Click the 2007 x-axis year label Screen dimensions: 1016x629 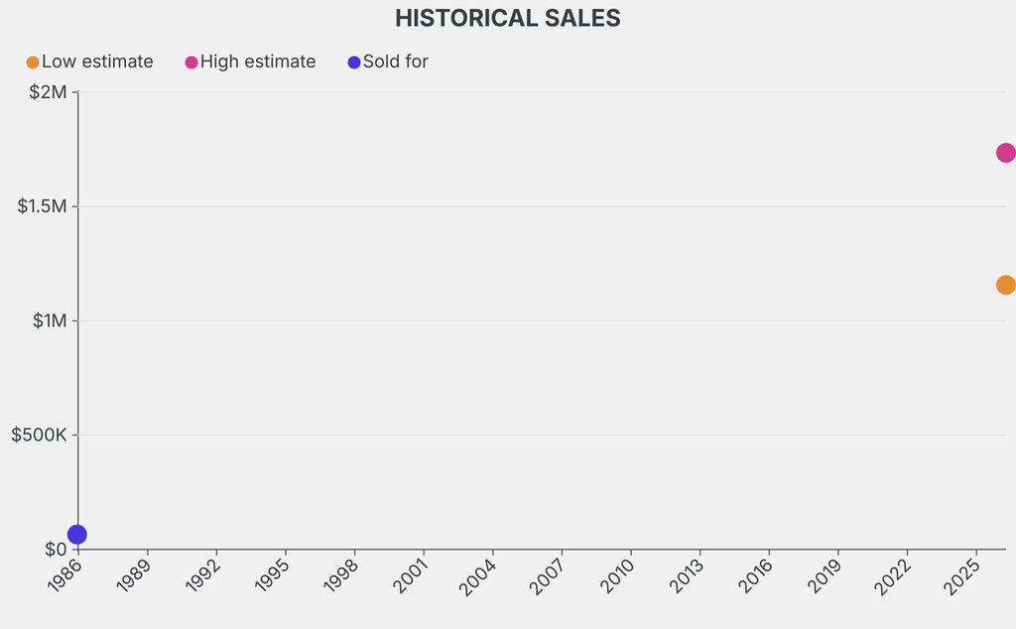pyautogui.click(x=550, y=575)
